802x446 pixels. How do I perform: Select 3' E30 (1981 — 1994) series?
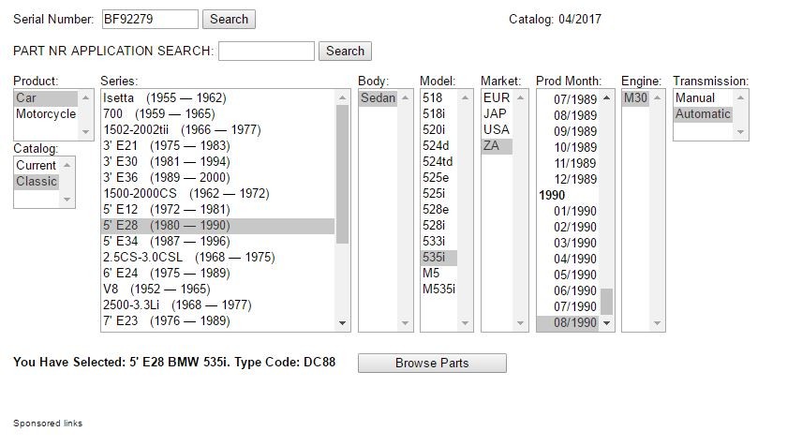tap(218, 161)
